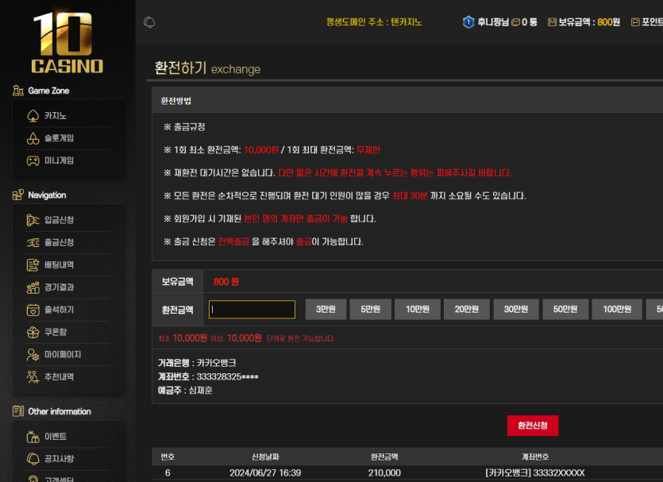Image resolution: width=663 pixels, height=482 pixels.
Task: Click the M coin icon by 보유금액
Action: [x=552, y=22]
